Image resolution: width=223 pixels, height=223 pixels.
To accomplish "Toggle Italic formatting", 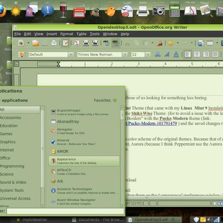I will [167, 54].
